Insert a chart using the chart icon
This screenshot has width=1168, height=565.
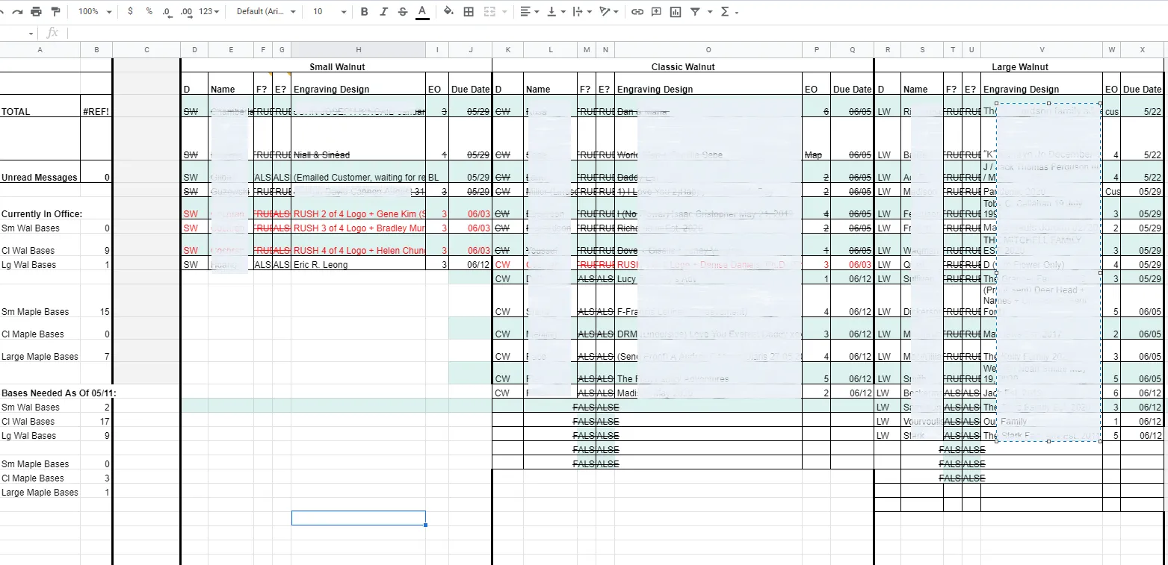[676, 12]
